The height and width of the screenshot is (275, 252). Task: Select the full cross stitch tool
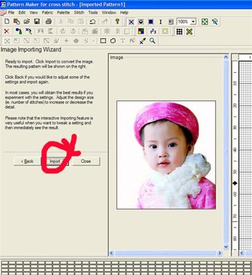131,22
